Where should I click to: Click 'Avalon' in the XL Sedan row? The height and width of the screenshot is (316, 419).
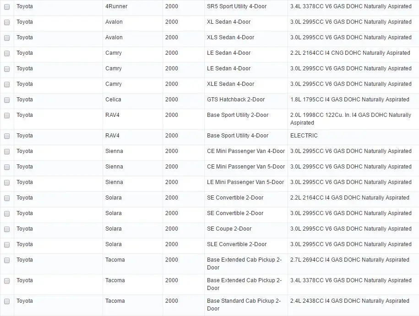coord(114,22)
